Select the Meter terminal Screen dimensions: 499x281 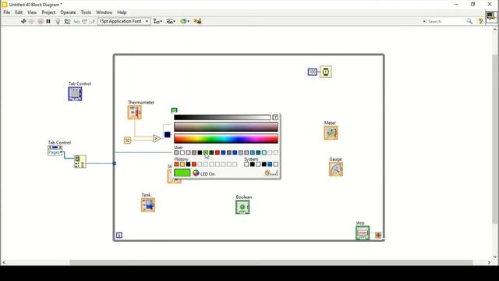pos(331,133)
